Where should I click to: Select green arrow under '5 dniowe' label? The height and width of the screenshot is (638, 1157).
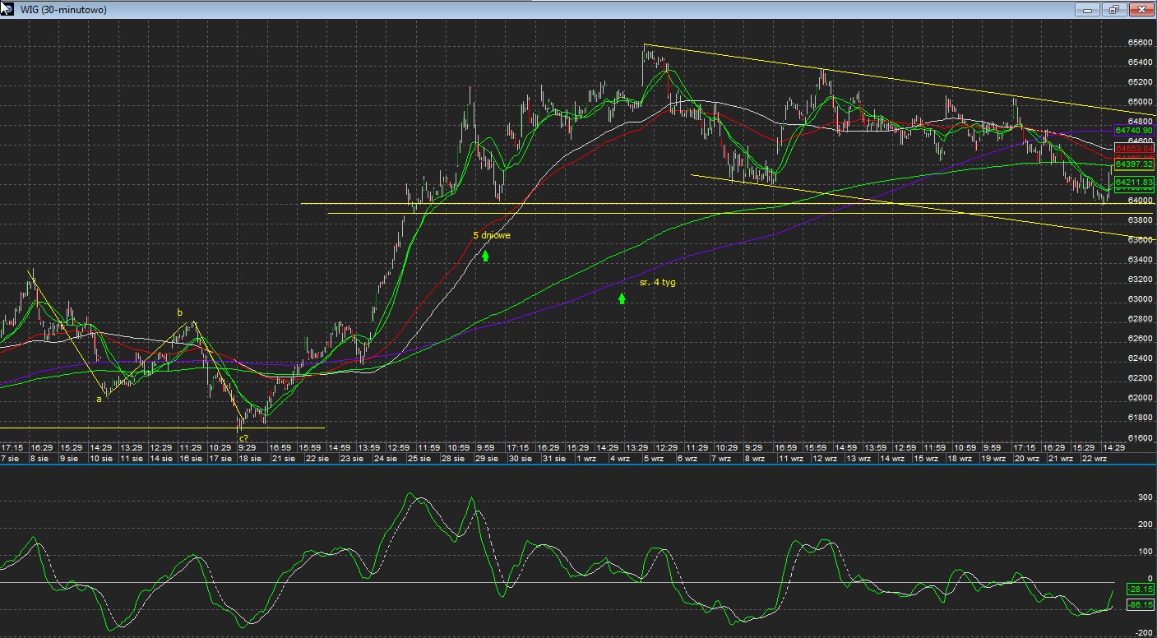485,256
